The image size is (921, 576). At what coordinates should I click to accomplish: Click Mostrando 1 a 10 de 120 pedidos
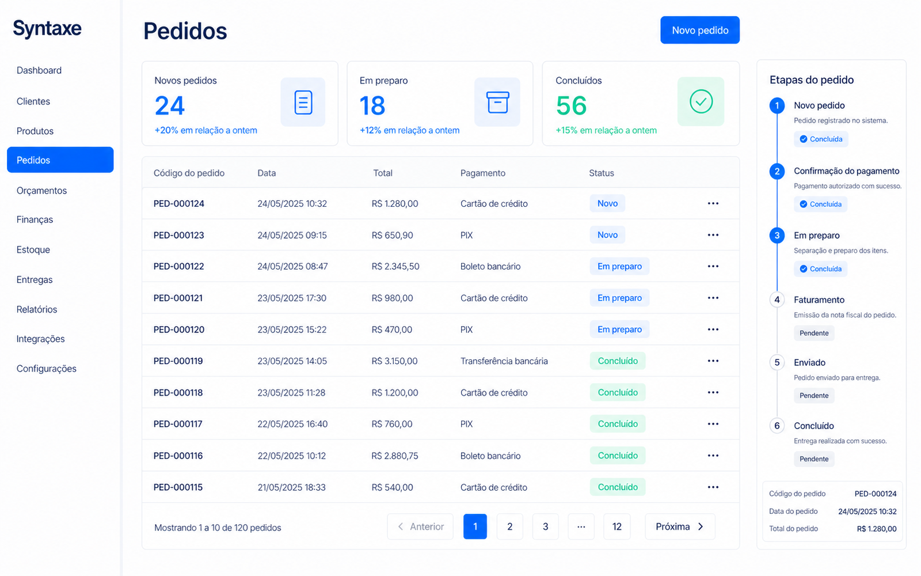tap(218, 528)
